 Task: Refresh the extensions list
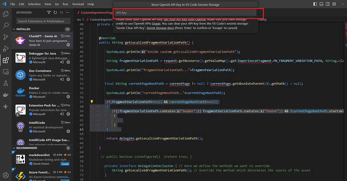click(55, 13)
